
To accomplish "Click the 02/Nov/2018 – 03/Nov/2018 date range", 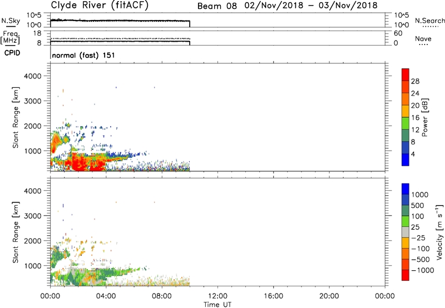I will click(x=311, y=6).
